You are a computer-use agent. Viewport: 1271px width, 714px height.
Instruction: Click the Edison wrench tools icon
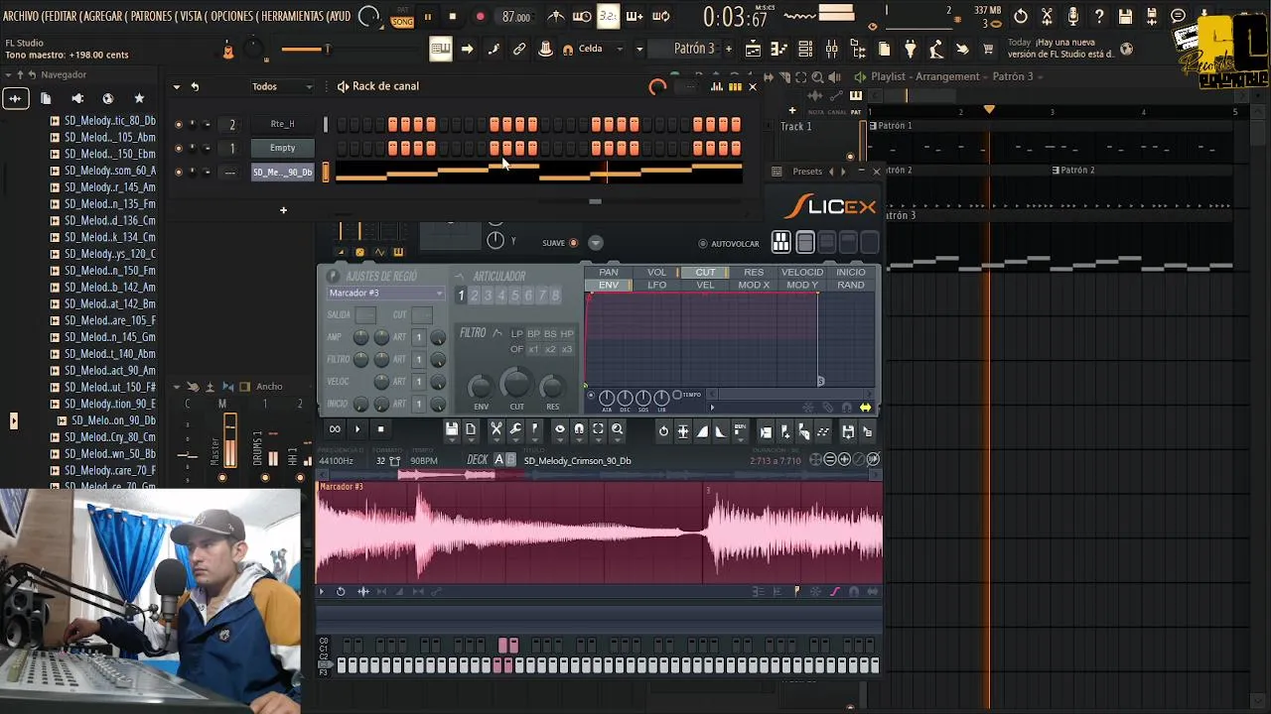pyautogui.click(x=515, y=429)
